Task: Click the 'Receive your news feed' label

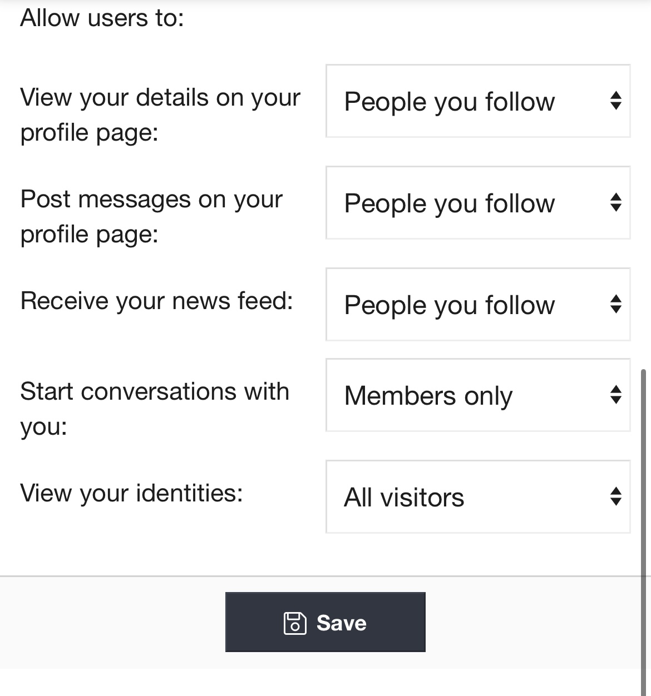Action: [156, 301]
